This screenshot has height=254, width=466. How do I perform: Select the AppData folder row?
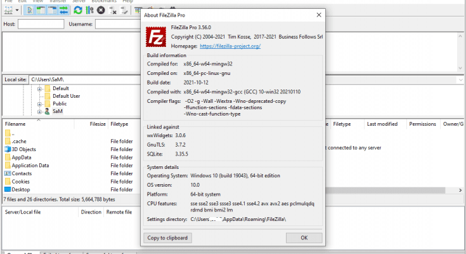click(71, 157)
